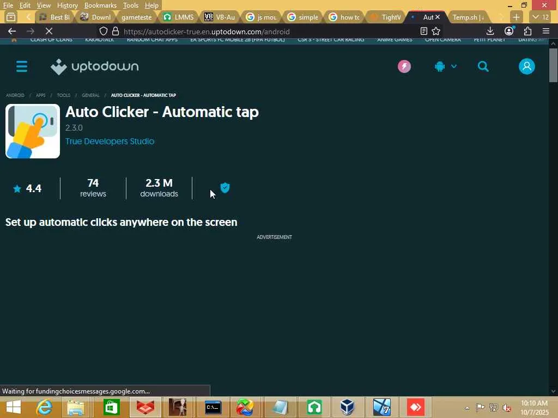Expand the list all tabs dropdown
Viewport: 558px width, 418px height.
coord(540,17)
